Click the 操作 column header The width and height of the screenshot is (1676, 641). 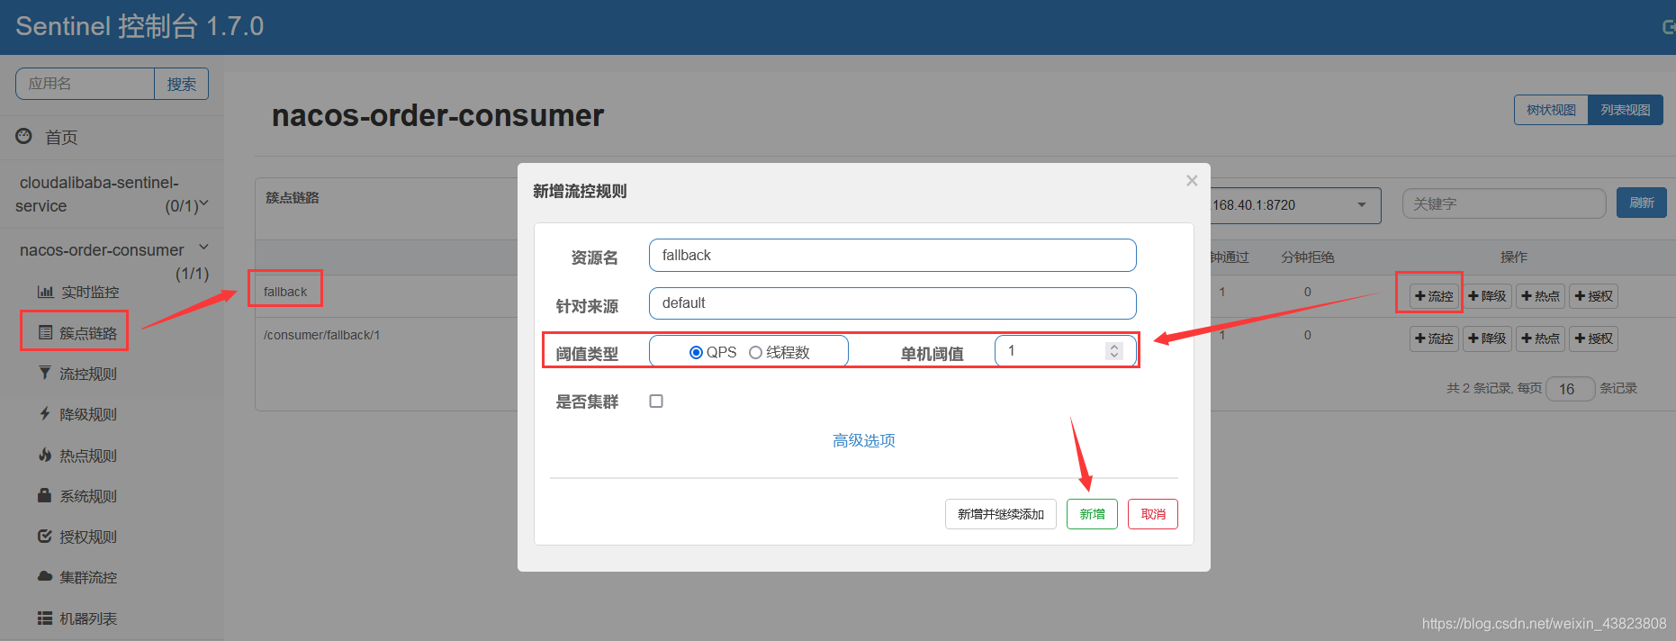click(x=1514, y=257)
